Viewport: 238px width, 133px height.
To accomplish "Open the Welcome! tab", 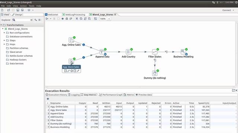I will pyautogui.click(x=52, y=15).
